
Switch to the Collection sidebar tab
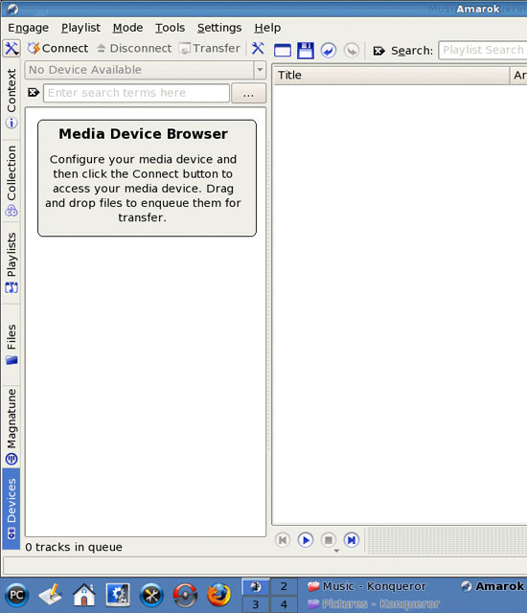(11, 181)
